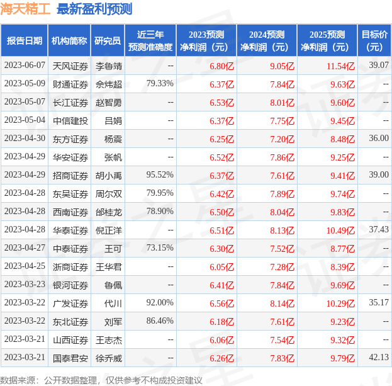
Task: Click accuracy value 92.00%
Action: 160,303
